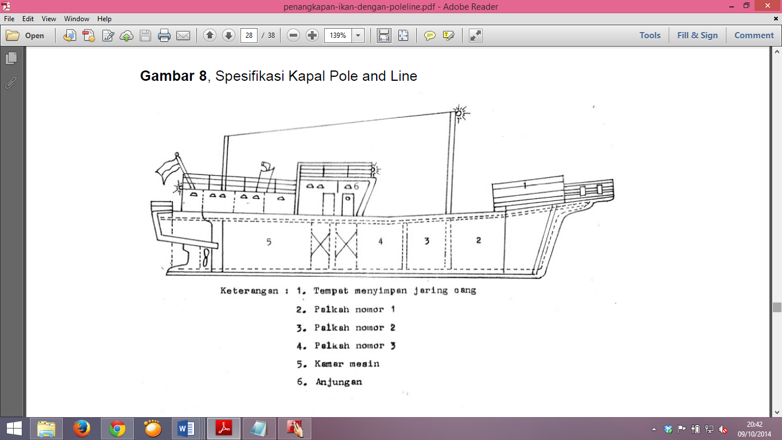Click the network tray icon

point(709,429)
